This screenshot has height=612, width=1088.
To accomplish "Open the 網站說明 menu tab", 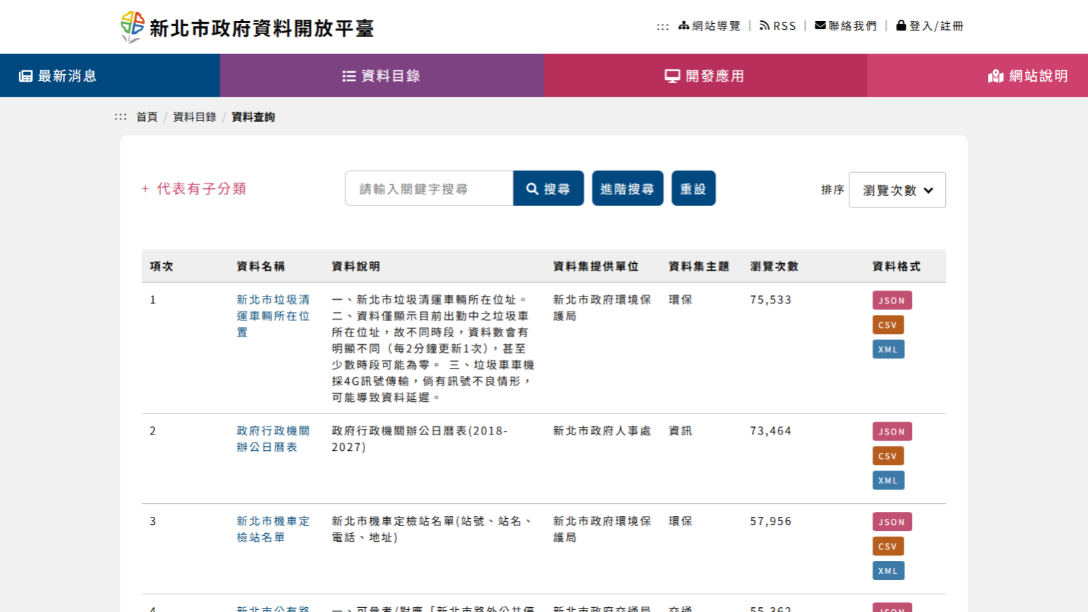I will pyautogui.click(x=1028, y=75).
